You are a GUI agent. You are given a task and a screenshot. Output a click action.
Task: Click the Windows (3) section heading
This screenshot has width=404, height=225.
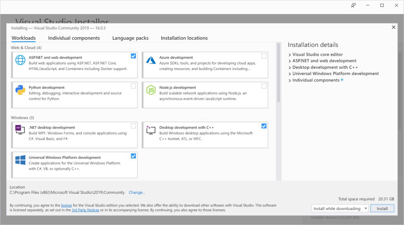coord(22,118)
